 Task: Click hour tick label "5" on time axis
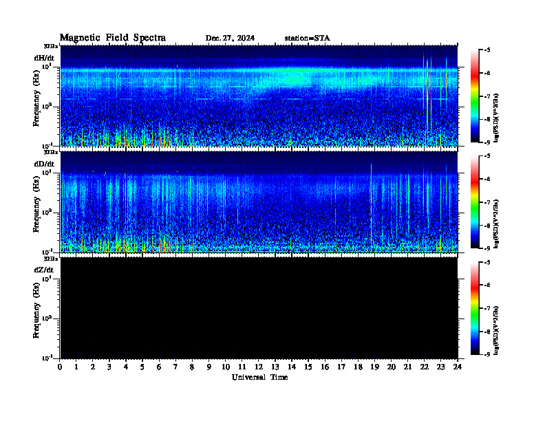[x=142, y=367]
